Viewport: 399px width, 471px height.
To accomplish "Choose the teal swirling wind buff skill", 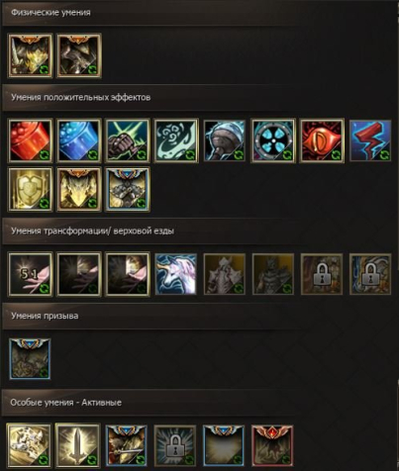I will [176, 141].
